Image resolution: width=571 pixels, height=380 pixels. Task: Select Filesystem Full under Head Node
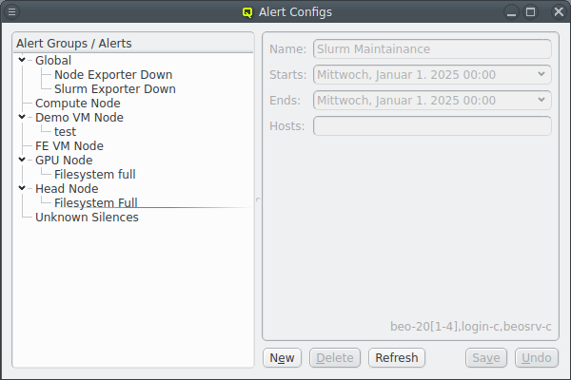pyautogui.click(x=96, y=202)
